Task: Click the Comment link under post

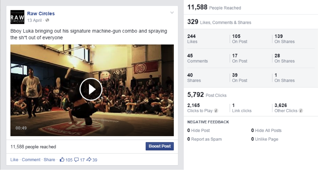Action: pos(31,160)
